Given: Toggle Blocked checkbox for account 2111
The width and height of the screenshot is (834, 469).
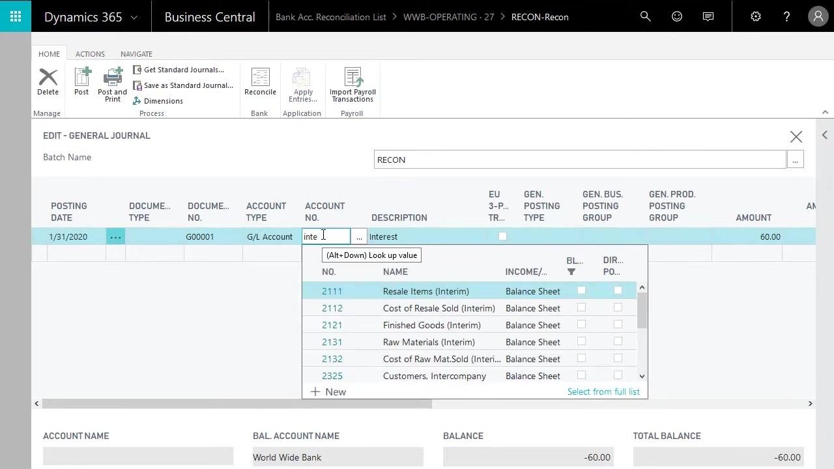Looking at the screenshot, I should click(x=581, y=291).
